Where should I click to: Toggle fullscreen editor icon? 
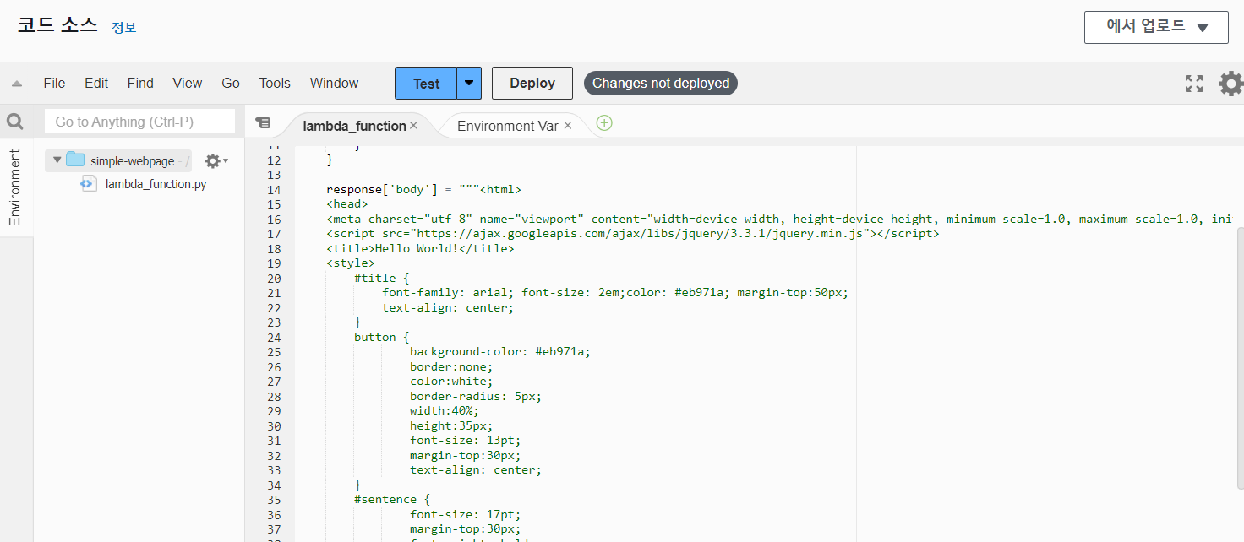pyautogui.click(x=1194, y=84)
